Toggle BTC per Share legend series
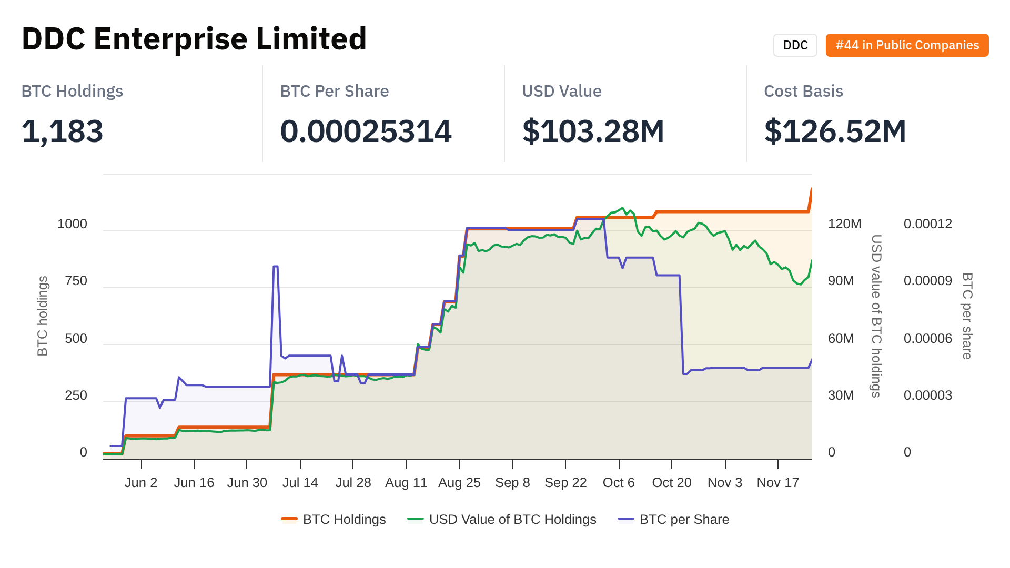The image size is (1010, 568). pyautogui.click(x=684, y=519)
